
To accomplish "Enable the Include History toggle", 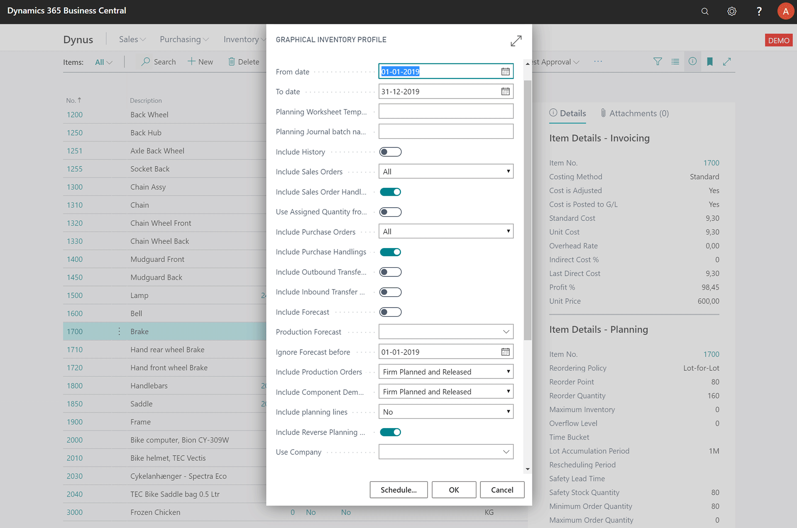I will point(390,152).
